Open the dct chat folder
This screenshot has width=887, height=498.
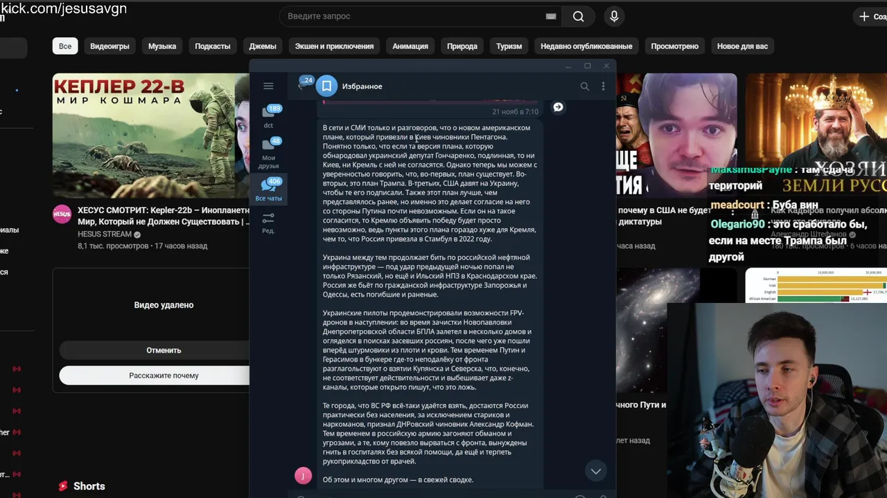[269, 116]
